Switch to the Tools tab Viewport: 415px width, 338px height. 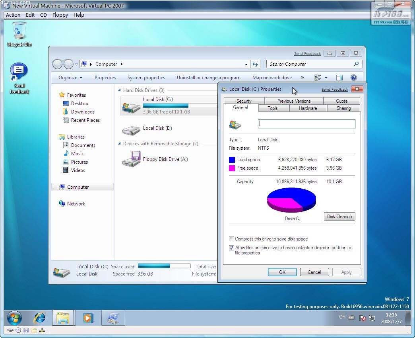click(273, 108)
